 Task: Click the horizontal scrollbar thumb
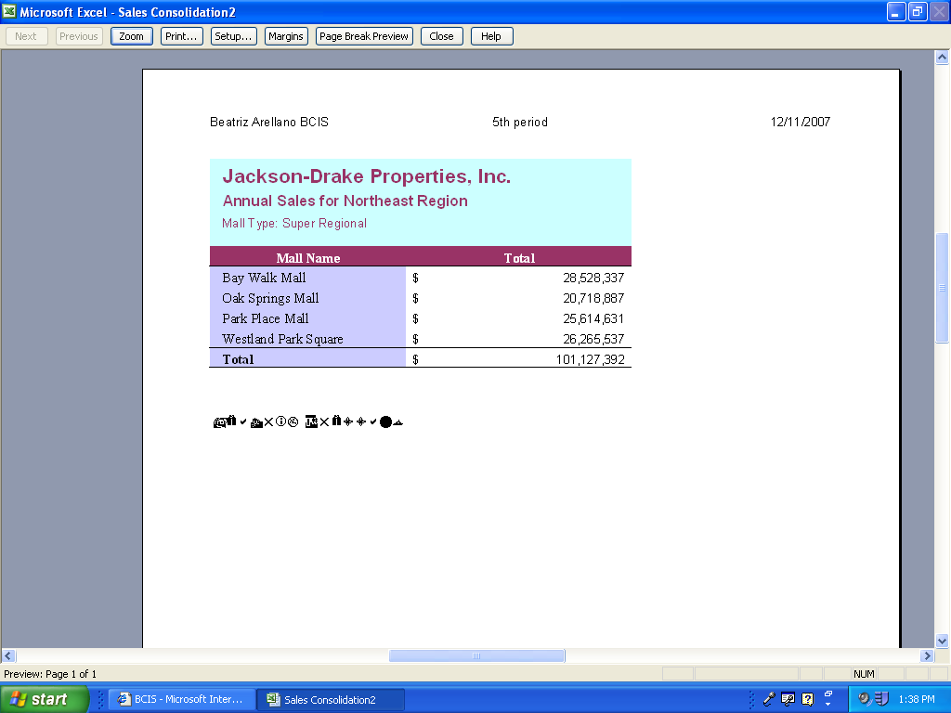(x=476, y=655)
